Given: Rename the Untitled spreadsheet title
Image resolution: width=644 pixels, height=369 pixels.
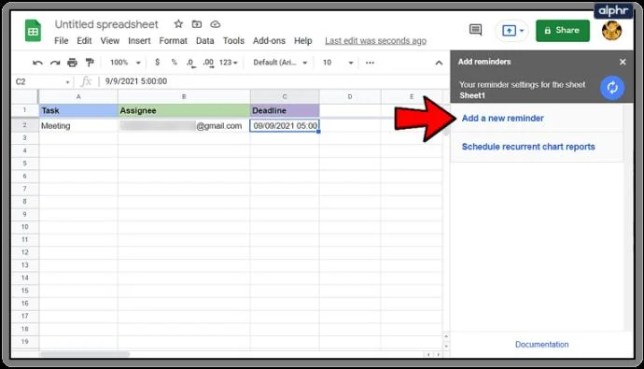Looking at the screenshot, I should tap(106, 24).
